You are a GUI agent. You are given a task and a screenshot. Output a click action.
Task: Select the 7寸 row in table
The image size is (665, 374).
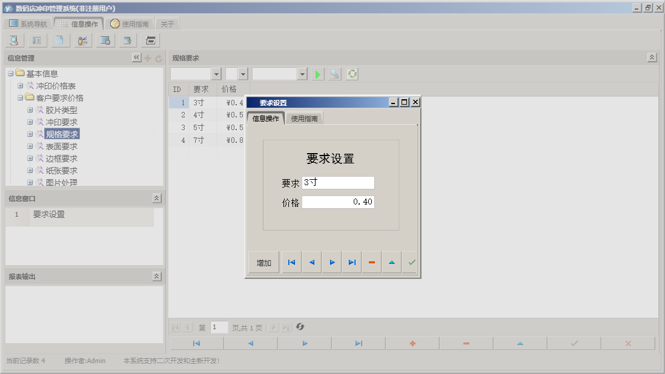(199, 140)
